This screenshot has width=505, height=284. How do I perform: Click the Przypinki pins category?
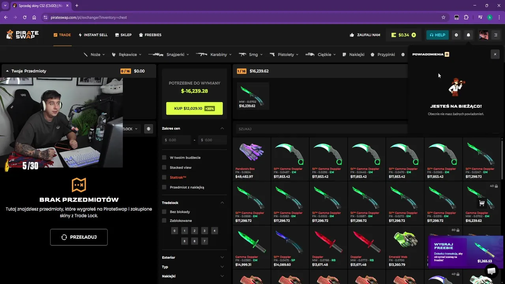[x=383, y=54]
